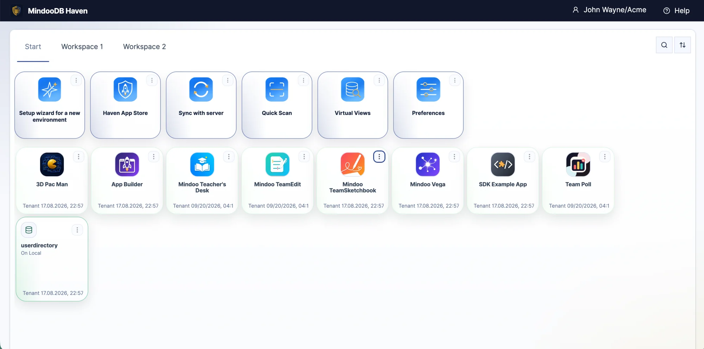
Task: Click the search magnifier button
Action: 664,45
